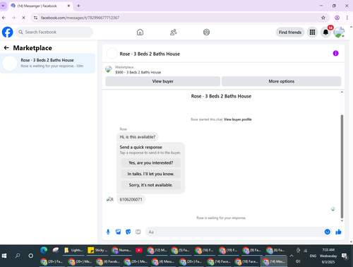The image size is (353, 267).
Task: Send the quick reply Sorry, it's not available.
Action: [150, 185]
